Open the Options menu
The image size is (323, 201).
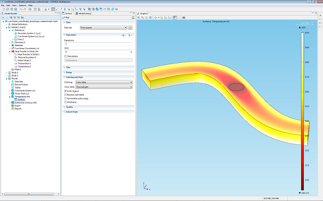22,5
